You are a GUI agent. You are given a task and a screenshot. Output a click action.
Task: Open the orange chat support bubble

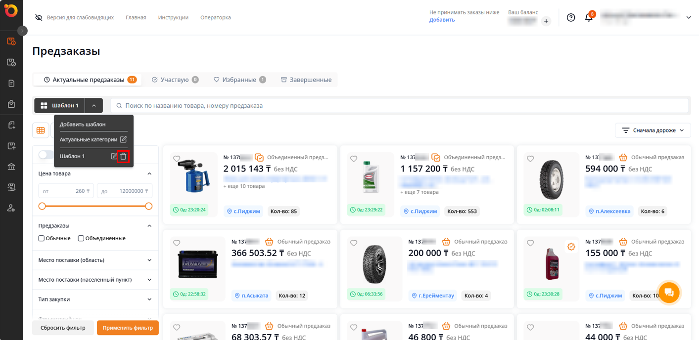coord(669,292)
